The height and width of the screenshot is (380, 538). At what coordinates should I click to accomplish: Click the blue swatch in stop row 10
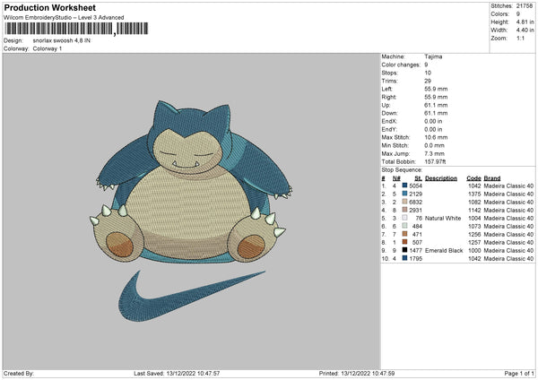tap(405, 258)
